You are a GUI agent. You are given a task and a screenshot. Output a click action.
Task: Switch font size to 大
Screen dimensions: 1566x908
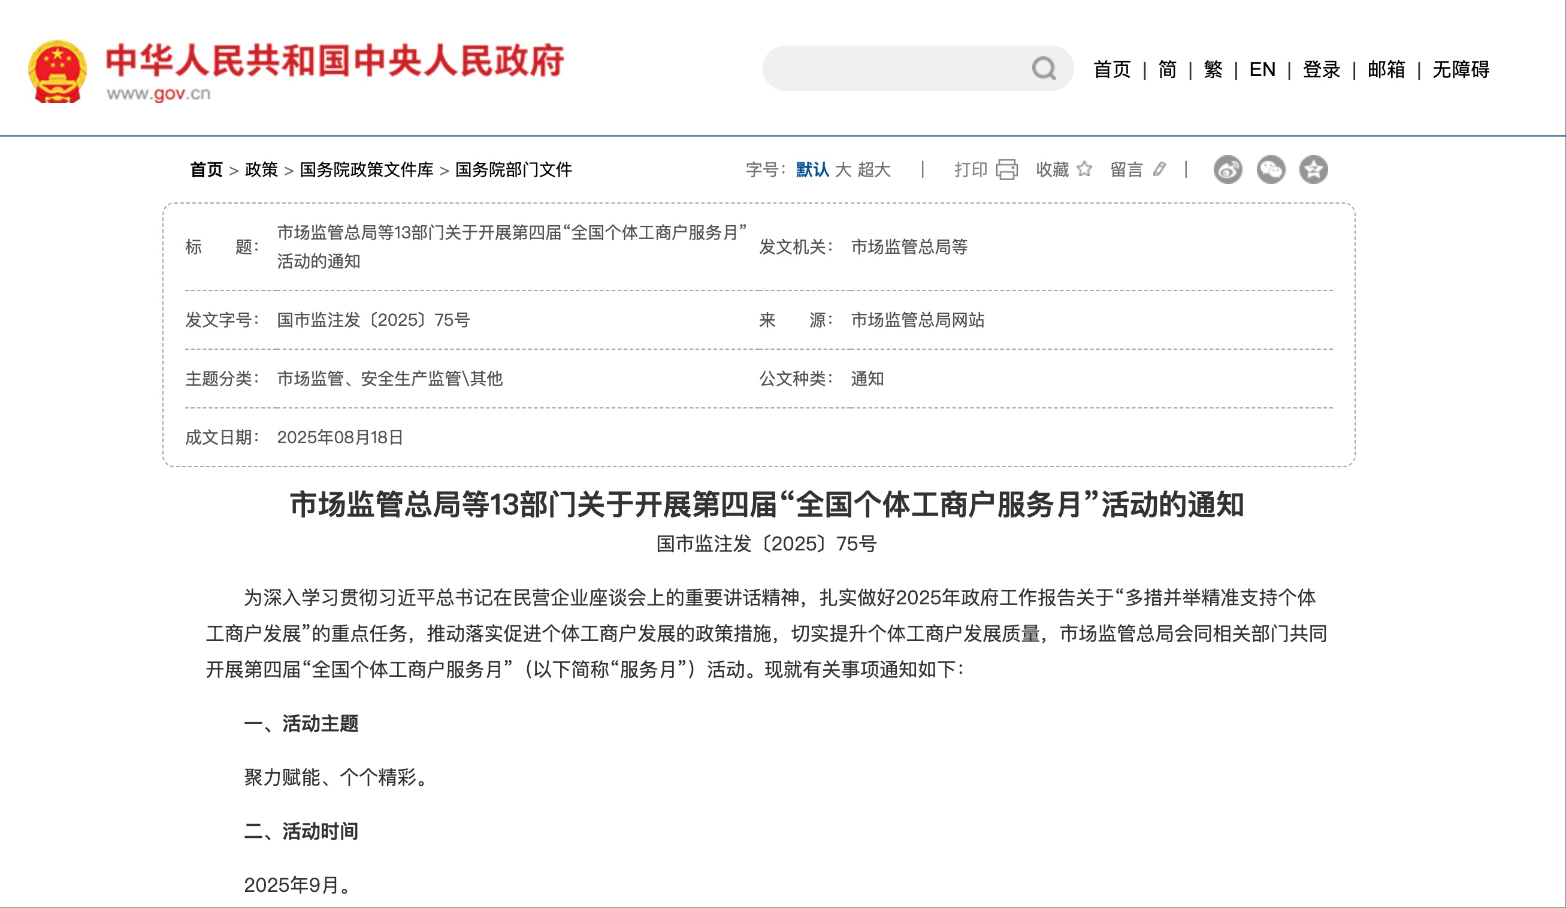[x=843, y=170]
